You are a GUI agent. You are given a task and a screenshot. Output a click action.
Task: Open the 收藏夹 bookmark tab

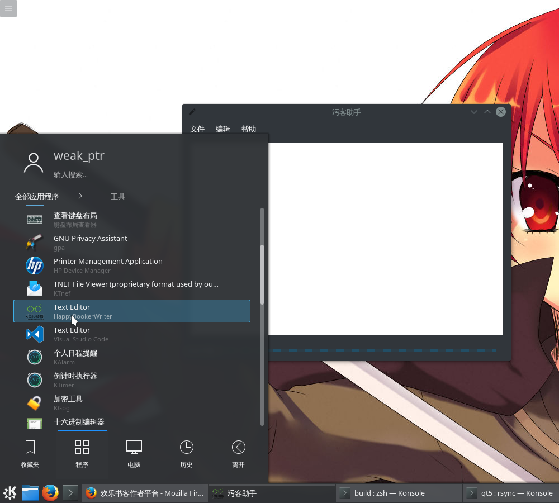pos(30,453)
